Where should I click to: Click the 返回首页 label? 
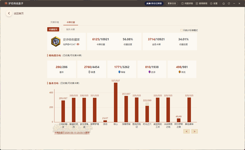pos(18,13)
